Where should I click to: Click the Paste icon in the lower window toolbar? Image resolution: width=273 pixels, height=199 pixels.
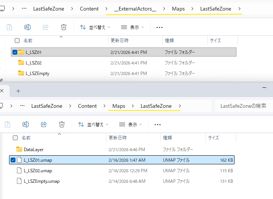(8, 124)
